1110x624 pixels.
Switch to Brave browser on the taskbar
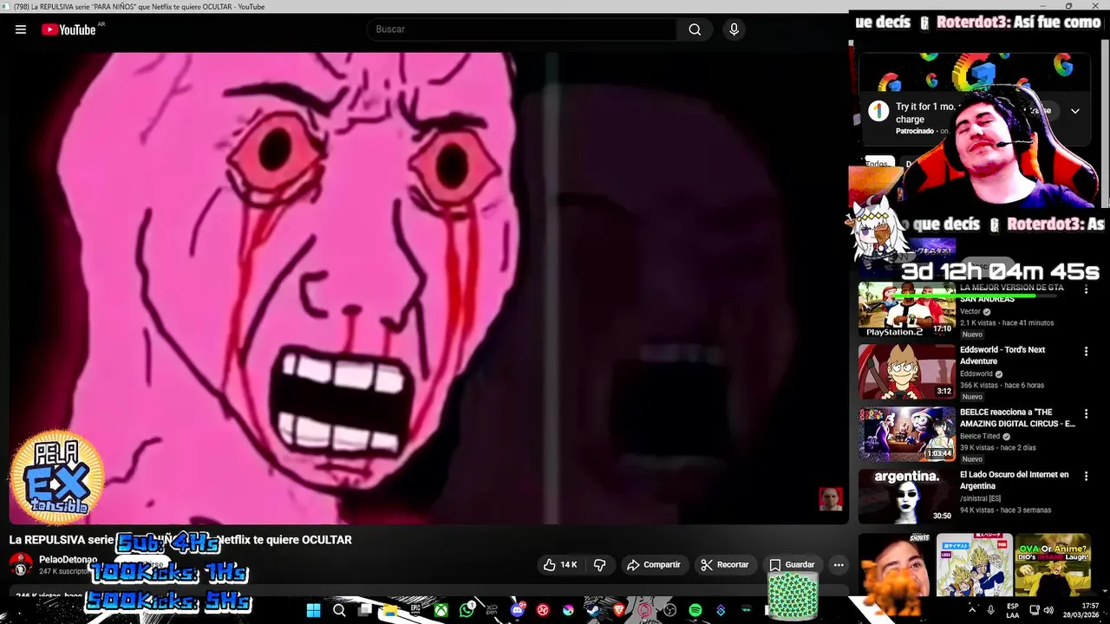(618, 610)
